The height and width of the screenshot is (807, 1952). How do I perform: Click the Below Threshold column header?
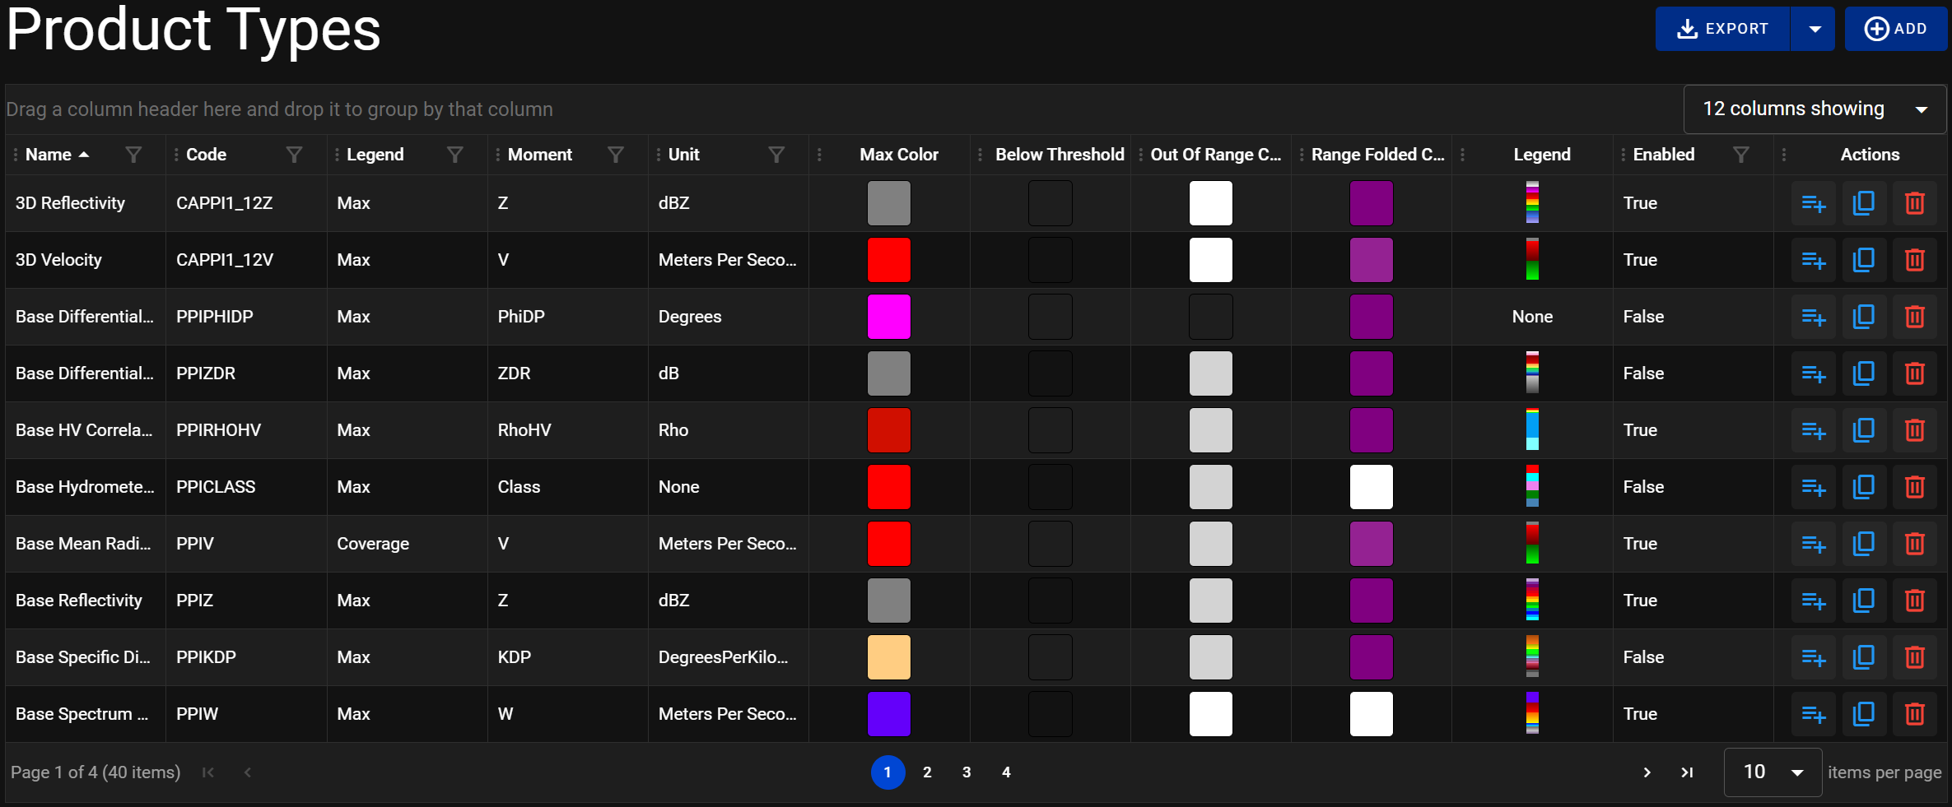(x=1060, y=155)
